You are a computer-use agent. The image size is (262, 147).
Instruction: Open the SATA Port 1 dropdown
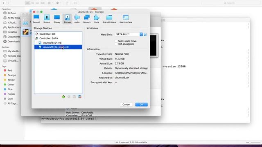[129, 34]
